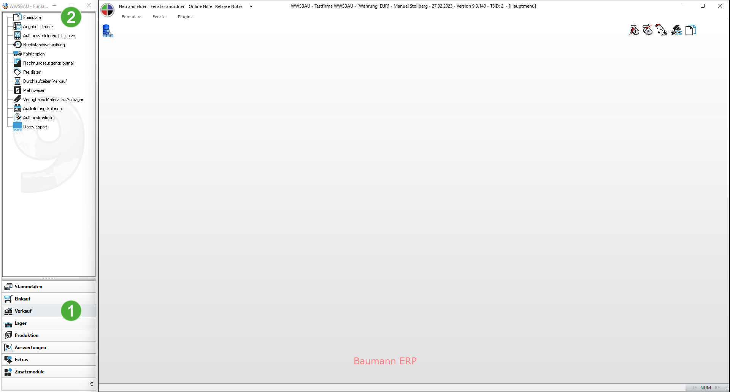This screenshot has height=392, width=730.
Task: Open the Release Notes
Action: point(229,6)
